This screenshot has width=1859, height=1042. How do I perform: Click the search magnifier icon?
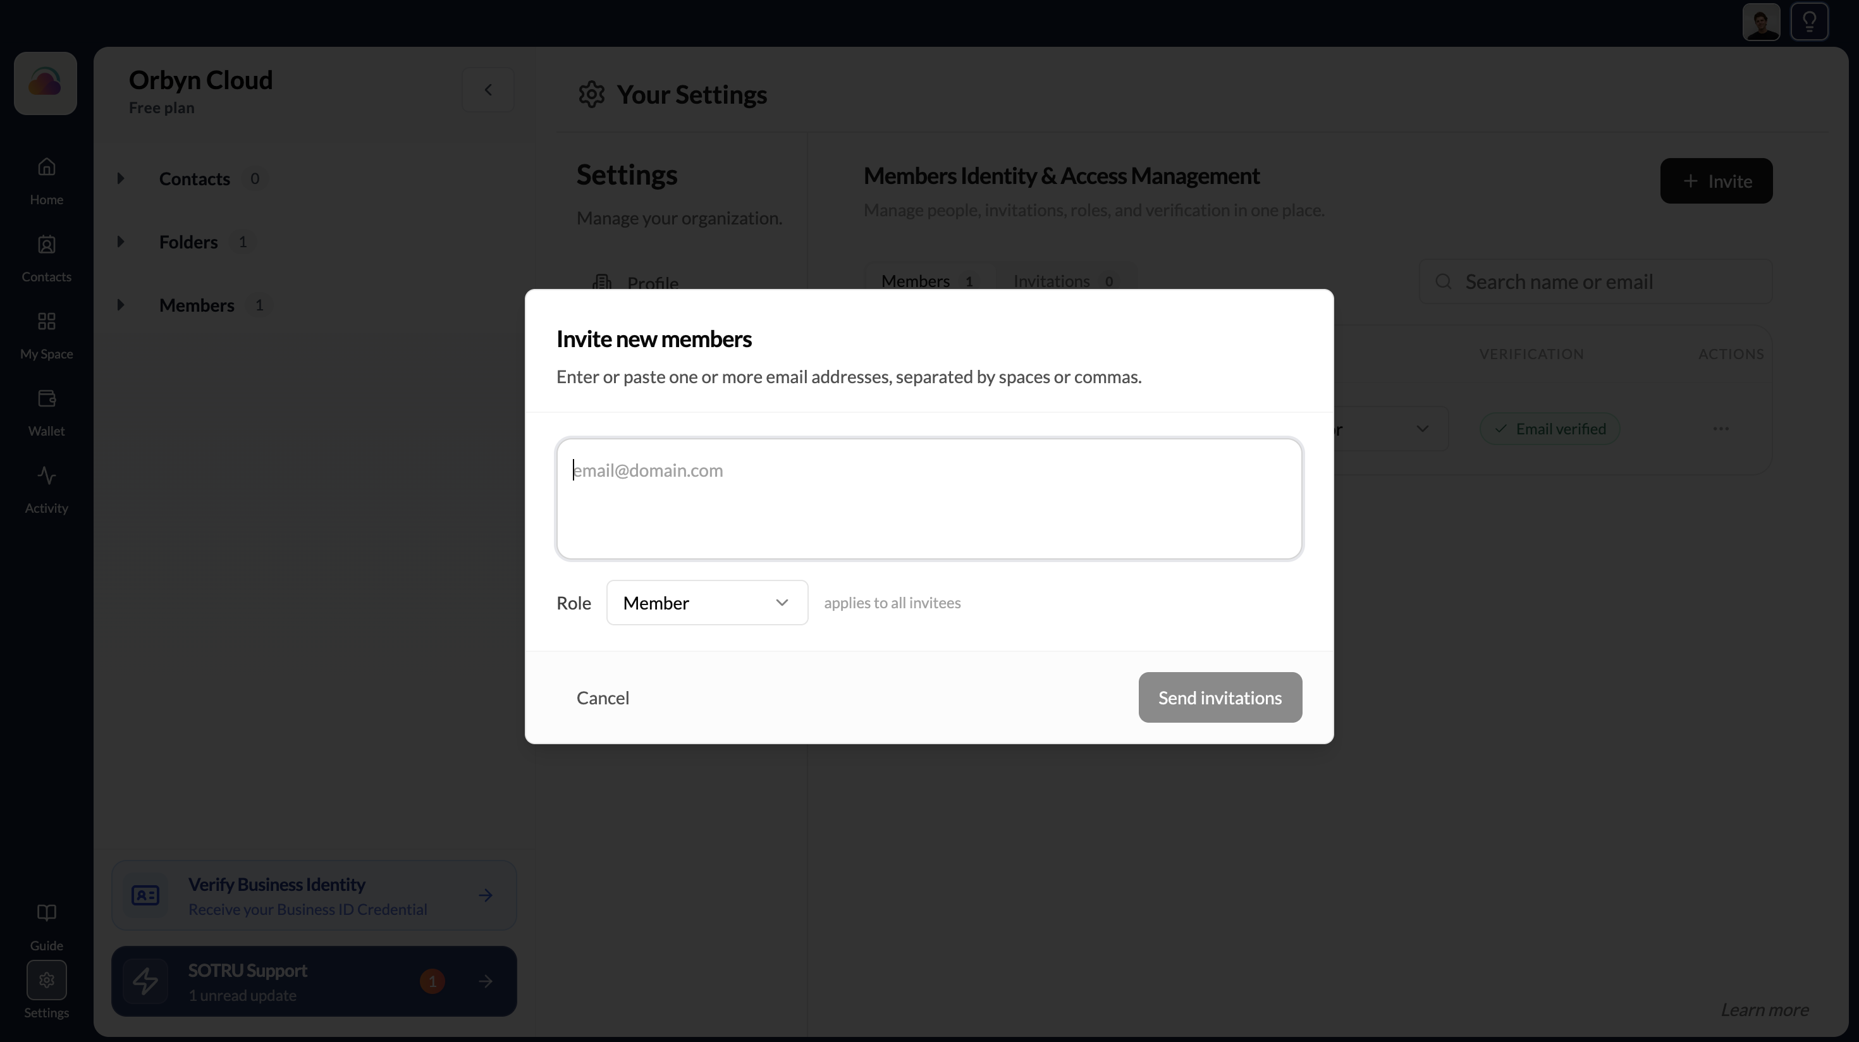pos(1444,281)
